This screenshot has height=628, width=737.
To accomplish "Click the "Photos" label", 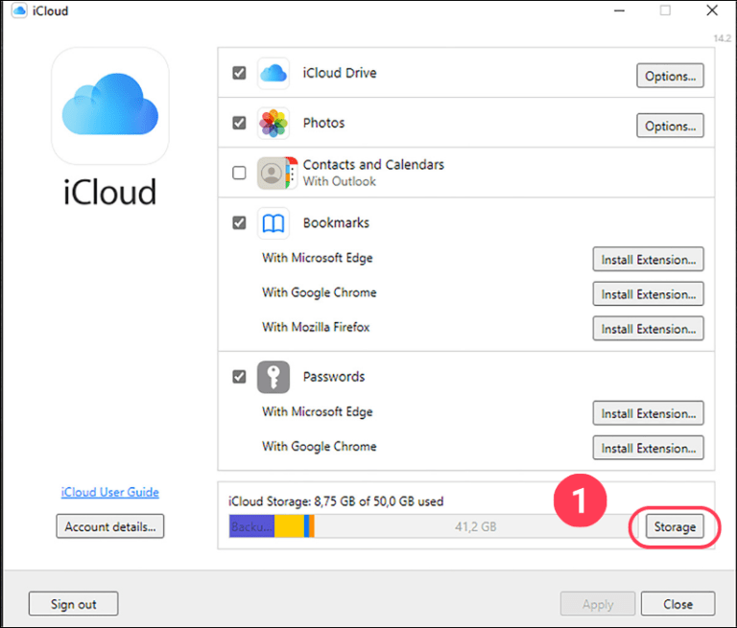I will pyautogui.click(x=323, y=123).
